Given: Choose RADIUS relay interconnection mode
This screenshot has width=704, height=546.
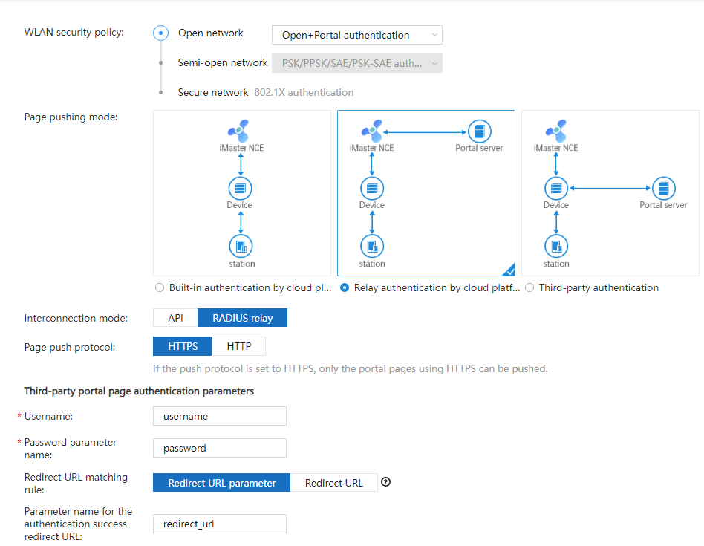Looking at the screenshot, I should [x=242, y=318].
